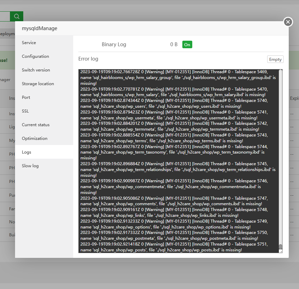This screenshot has width=299, height=289.
Task: Click the Empty button for error log
Action: [x=275, y=59]
